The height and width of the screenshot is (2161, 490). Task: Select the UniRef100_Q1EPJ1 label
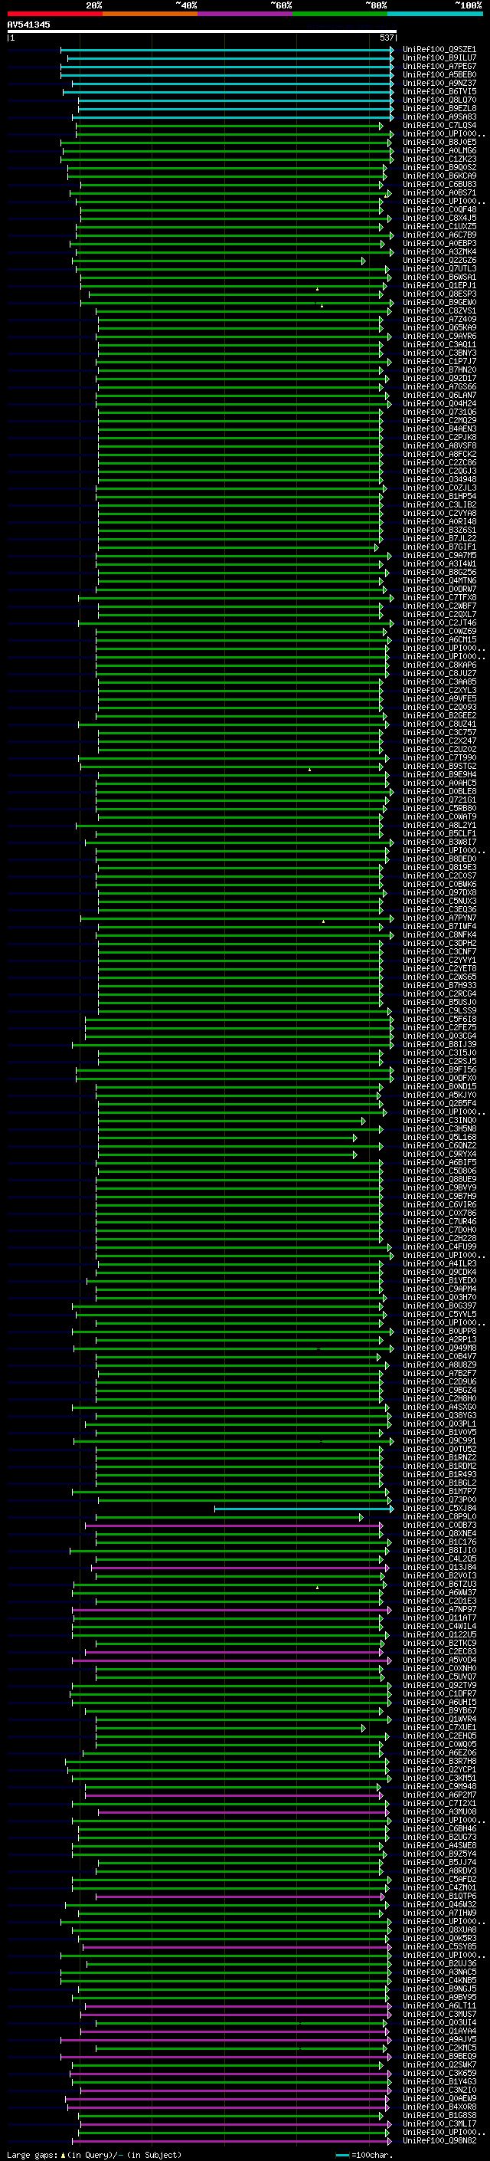coord(439,285)
